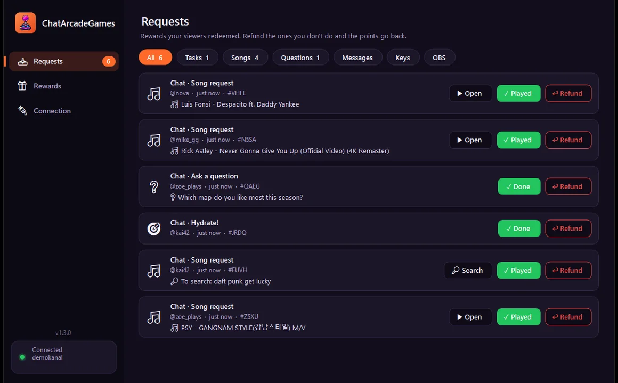Image resolution: width=618 pixels, height=383 pixels.
Task: Click the #QAEG request code
Action: point(250,186)
